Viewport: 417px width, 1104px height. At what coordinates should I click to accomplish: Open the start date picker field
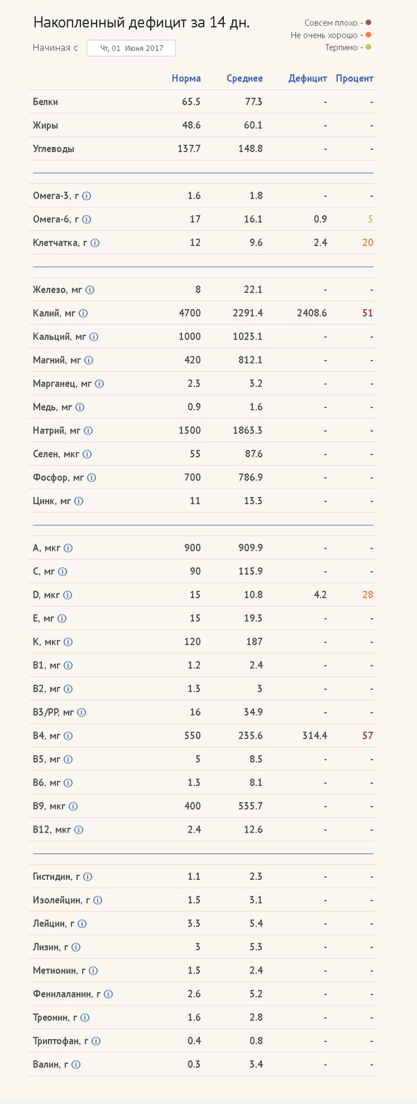(x=131, y=48)
